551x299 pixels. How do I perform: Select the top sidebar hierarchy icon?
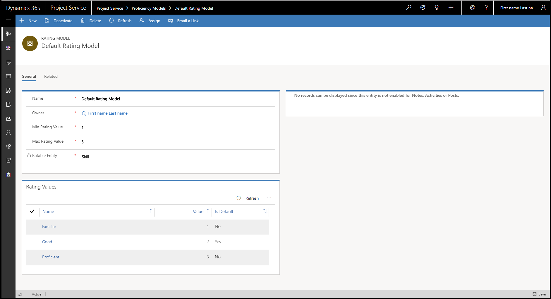coord(8,34)
